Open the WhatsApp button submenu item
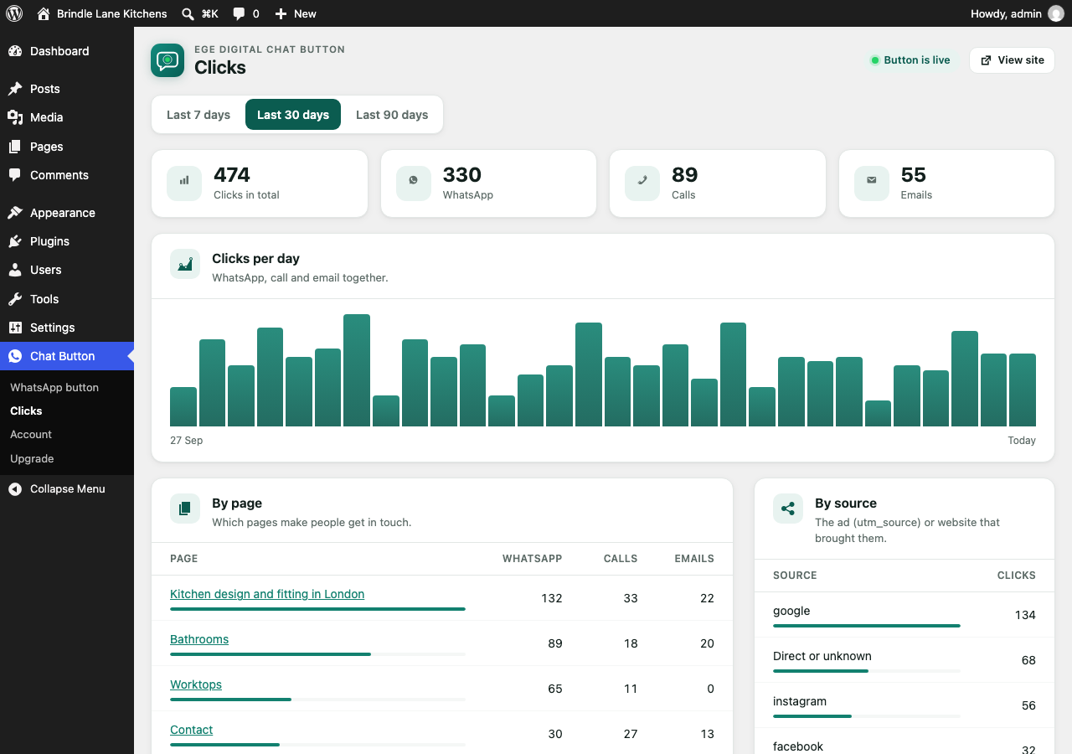Screen dimensions: 1072x754 (54, 388)
